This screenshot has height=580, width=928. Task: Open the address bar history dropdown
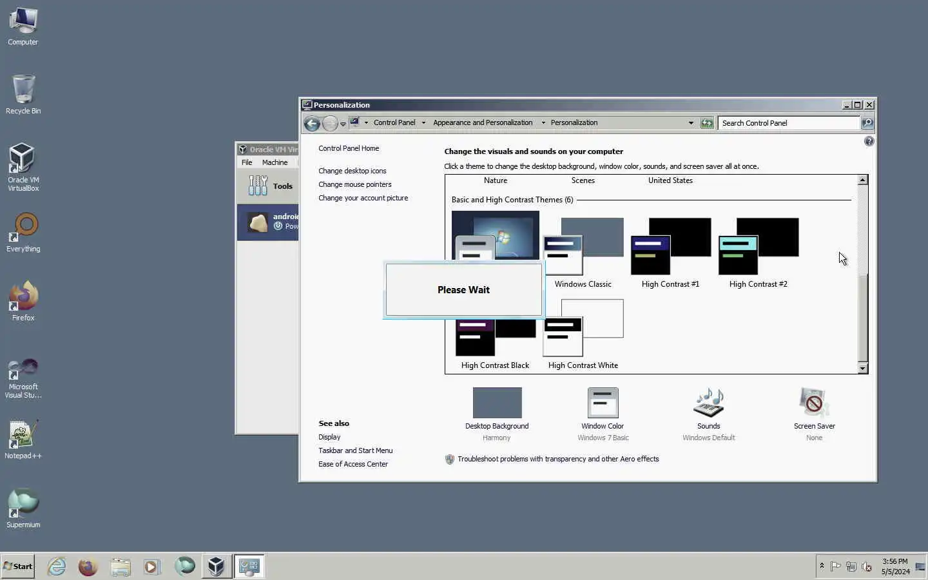pyautogui.click(x=691, y=122)
